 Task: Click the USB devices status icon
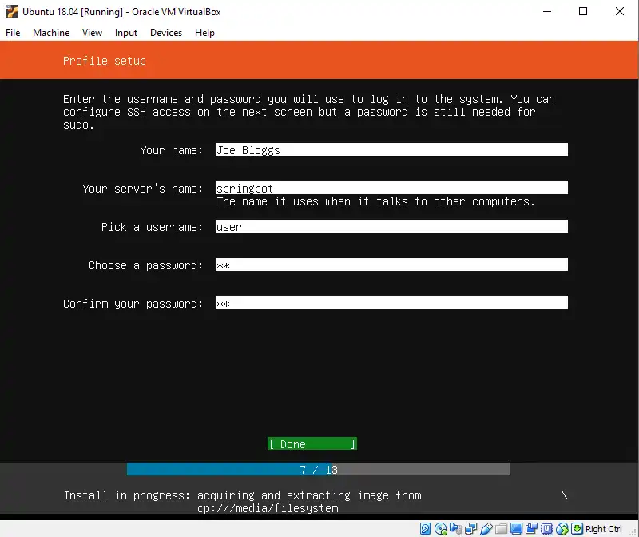pyautogui.click(x=486, y=529)
